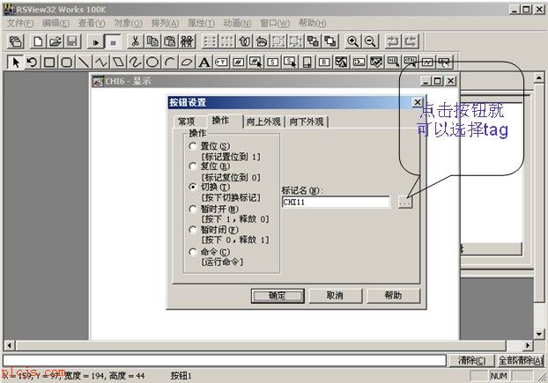Open the 对象(O) menu
This screenshot has height=383, width=548.
(128, 23)
